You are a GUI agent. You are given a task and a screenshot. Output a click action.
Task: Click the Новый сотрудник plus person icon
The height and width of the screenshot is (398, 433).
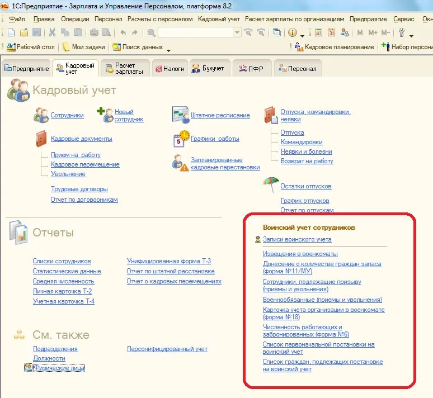tap(105, 115)
